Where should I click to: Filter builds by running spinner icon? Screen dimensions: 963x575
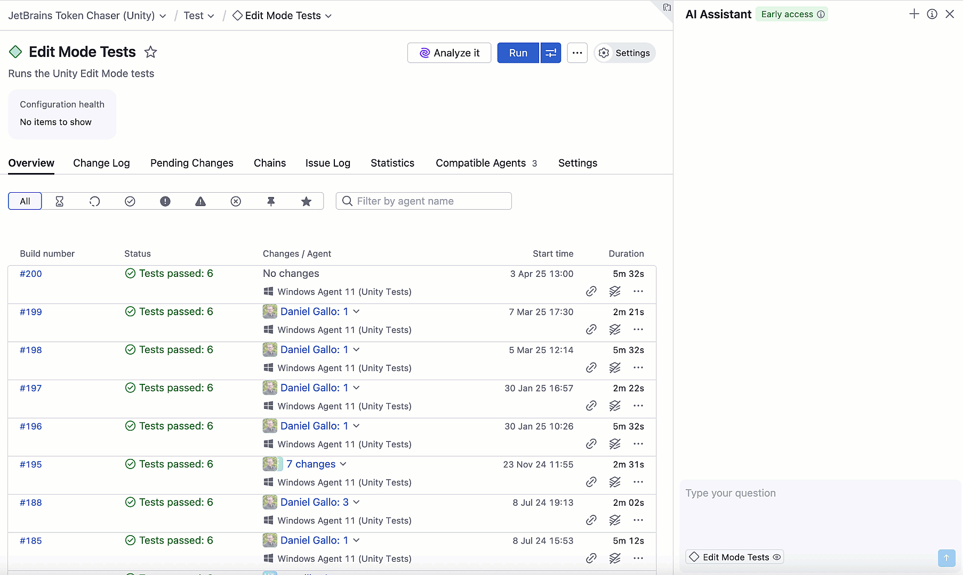click(x=95, y=201)
